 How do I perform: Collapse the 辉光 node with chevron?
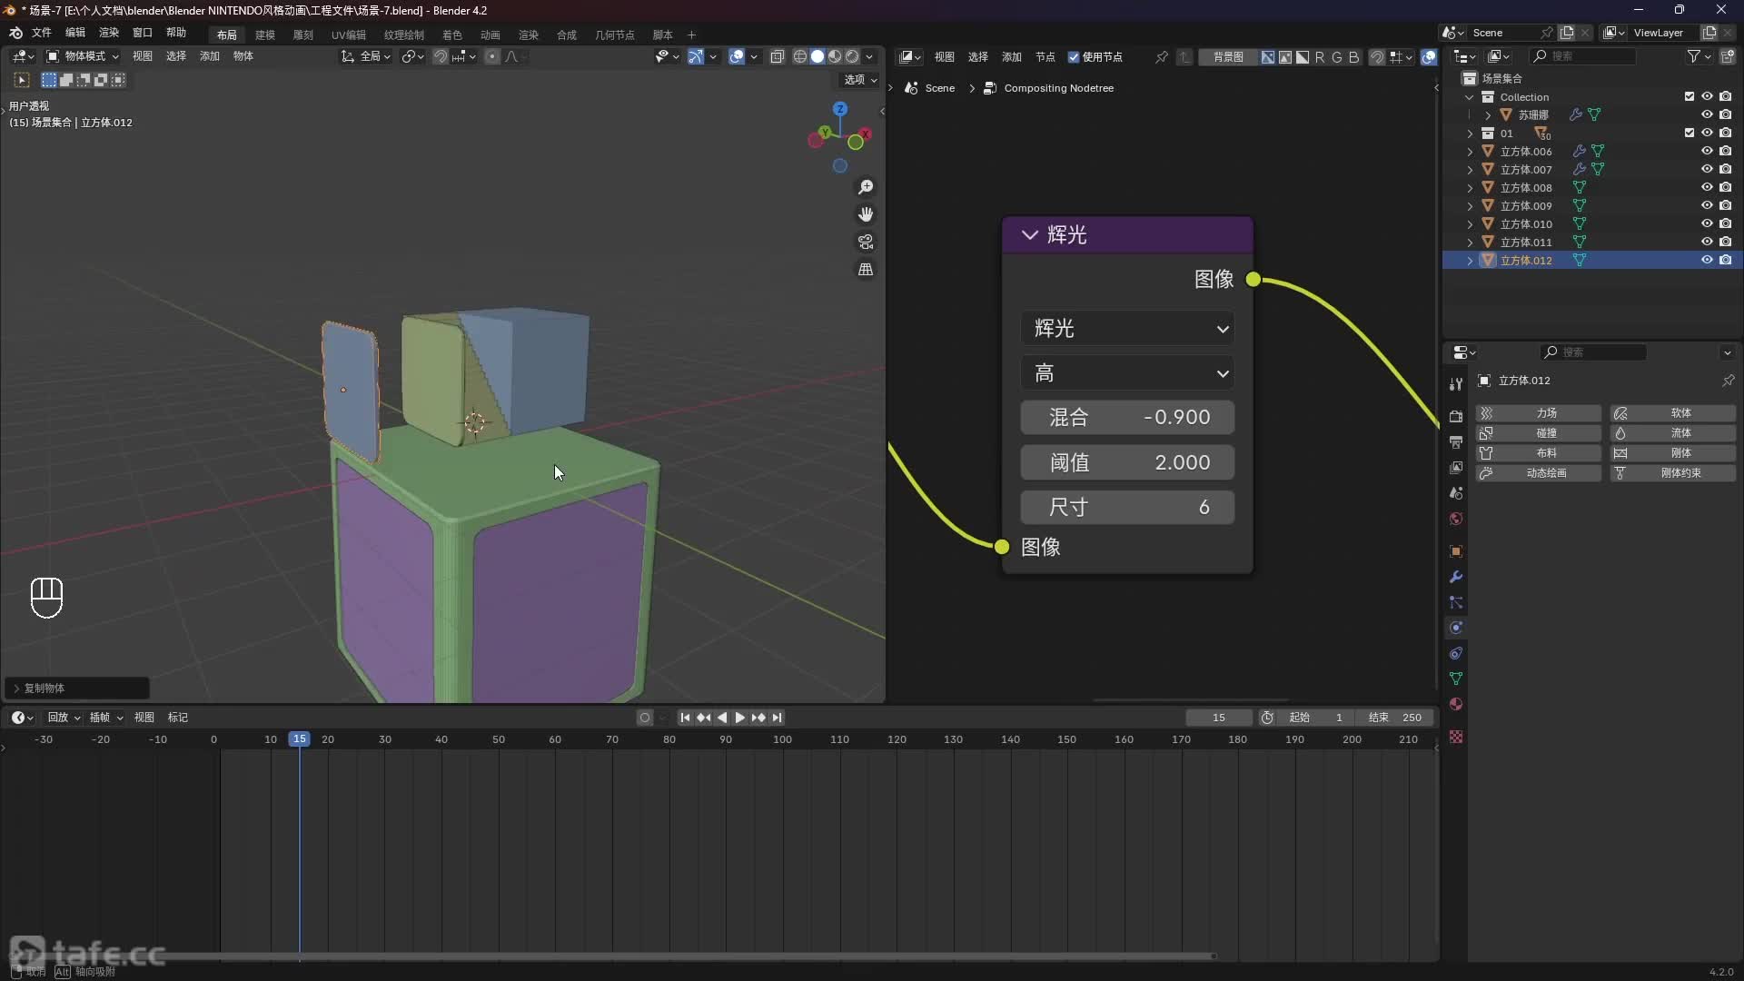click(x=1029, y=234)
